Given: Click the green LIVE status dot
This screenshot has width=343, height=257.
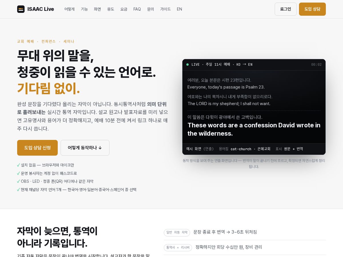Looking at the screenshot, I should [x=188, y=65].
